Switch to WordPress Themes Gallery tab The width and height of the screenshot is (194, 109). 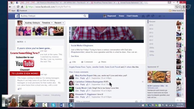click(103, 3)
